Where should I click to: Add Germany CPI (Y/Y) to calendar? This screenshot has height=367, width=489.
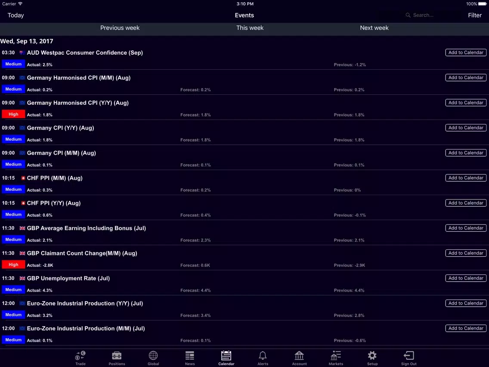pos(466,128)
